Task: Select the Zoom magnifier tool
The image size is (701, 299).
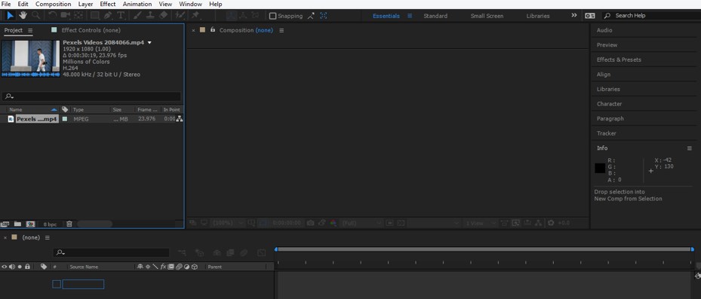Action: tap(35, 16)
